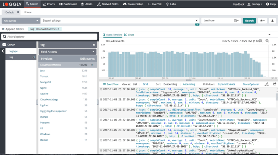Filter by the Django tag value
This screenshot has width=278, height=155.
pos(44,117)
